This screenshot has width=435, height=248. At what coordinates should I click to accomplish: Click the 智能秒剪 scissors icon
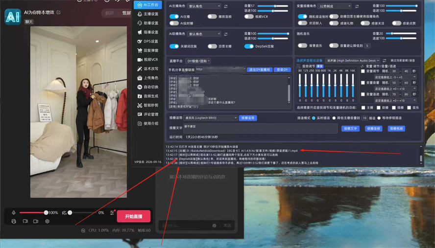click(140, 105)
